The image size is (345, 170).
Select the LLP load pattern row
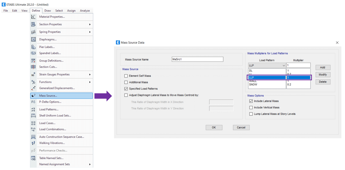coord(267,77)
